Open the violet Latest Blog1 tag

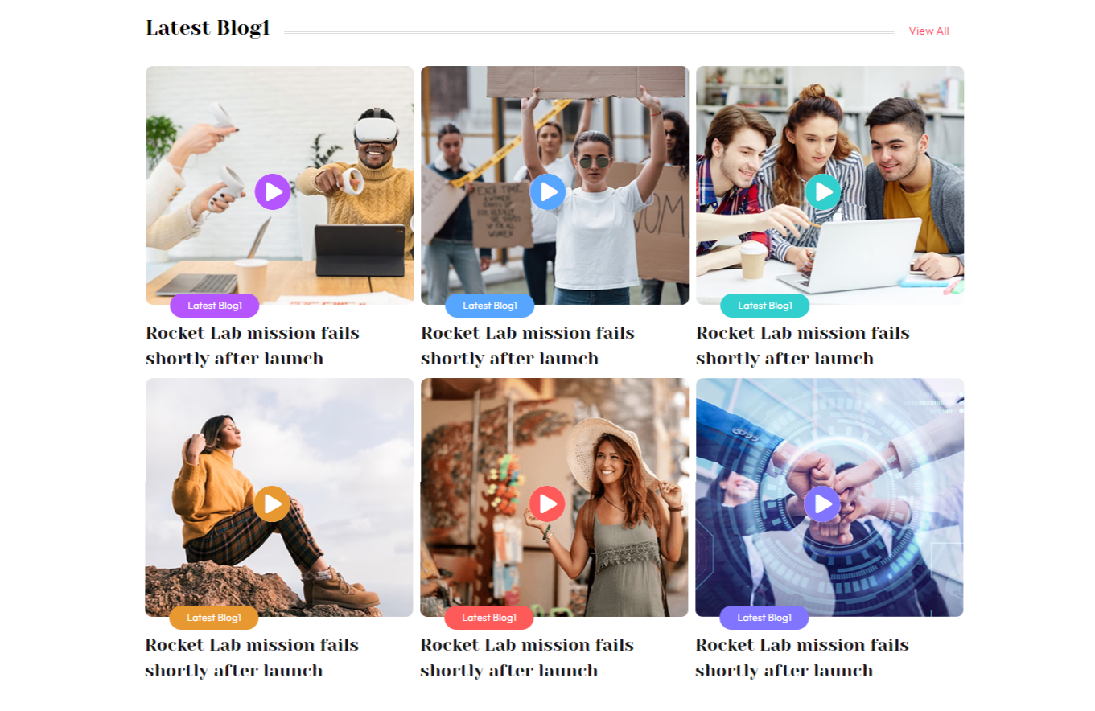[x=764, y=618]
